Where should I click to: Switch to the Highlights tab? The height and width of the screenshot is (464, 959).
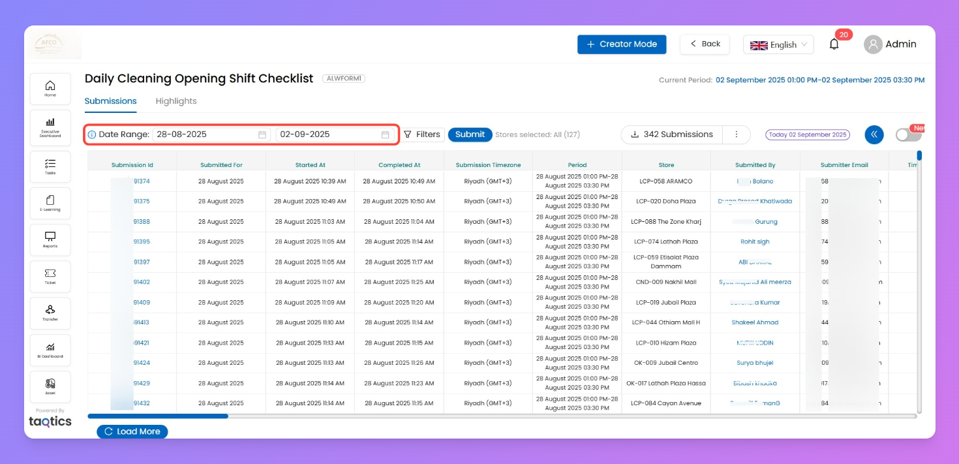pos(176,101)
